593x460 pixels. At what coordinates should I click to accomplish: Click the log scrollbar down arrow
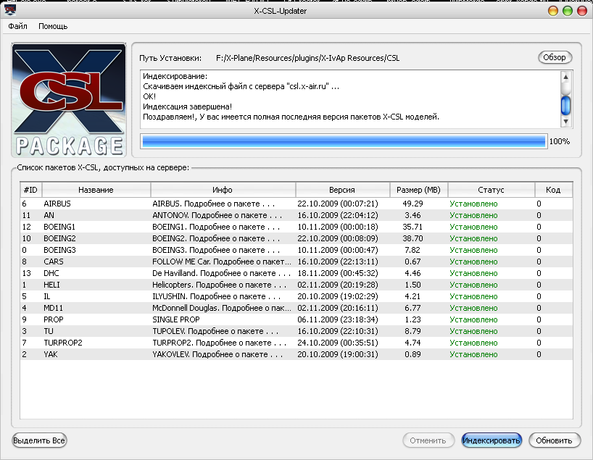pyautogui.click(x=565, y=122)
